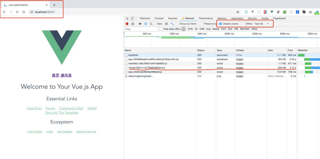Follow the vue-router link
Screen dimensions: 320x159
coord(35,132)
